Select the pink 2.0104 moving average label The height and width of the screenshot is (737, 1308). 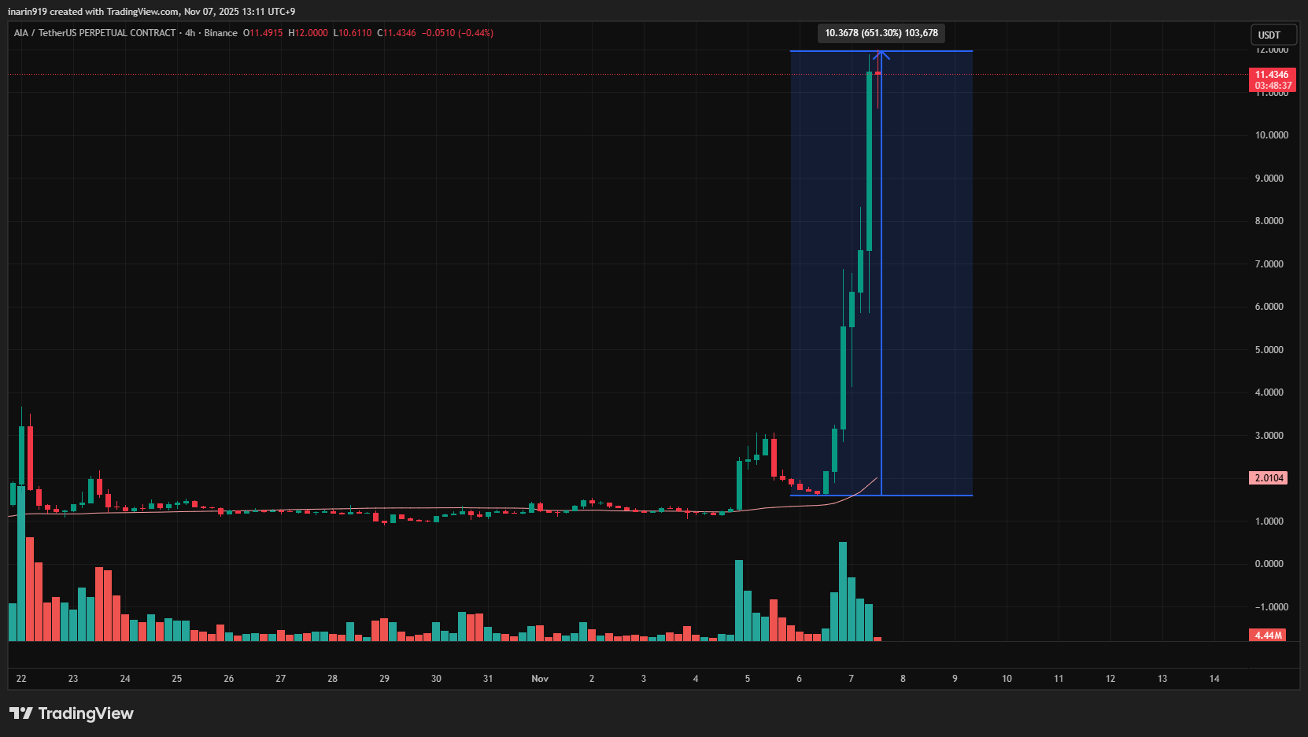(1268, 478)
